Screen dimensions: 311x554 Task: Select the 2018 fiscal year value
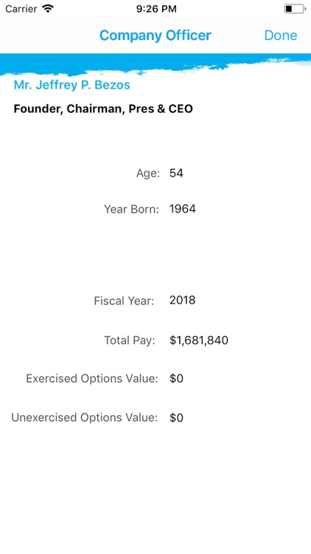(x=182, y=301)
